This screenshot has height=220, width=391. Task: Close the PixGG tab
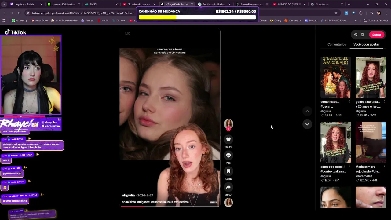(x=116, y=4)
